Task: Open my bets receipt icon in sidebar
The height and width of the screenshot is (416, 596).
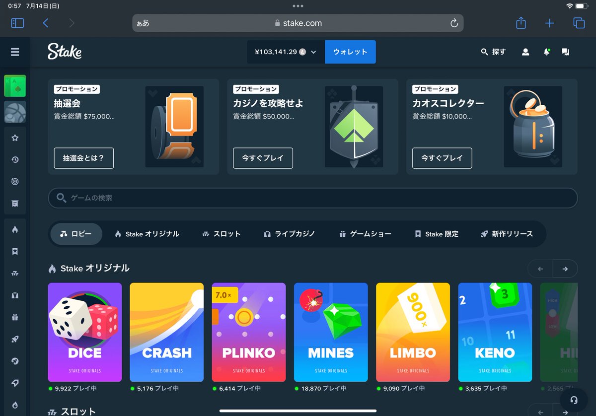Action: 15,204
